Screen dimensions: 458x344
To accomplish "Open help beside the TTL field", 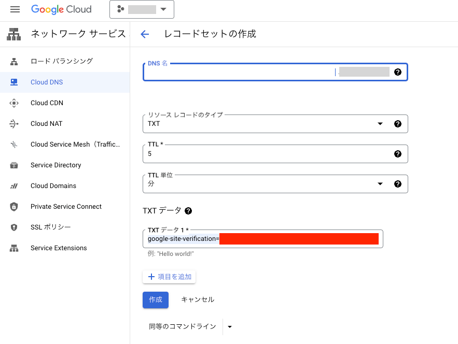I will click(398, 153).
